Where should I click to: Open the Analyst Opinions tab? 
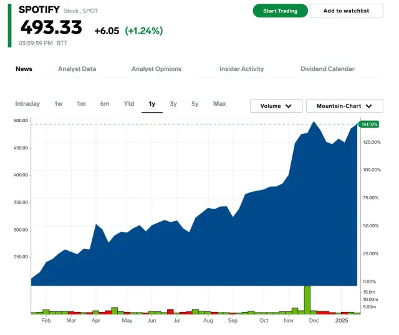[156, 69]
